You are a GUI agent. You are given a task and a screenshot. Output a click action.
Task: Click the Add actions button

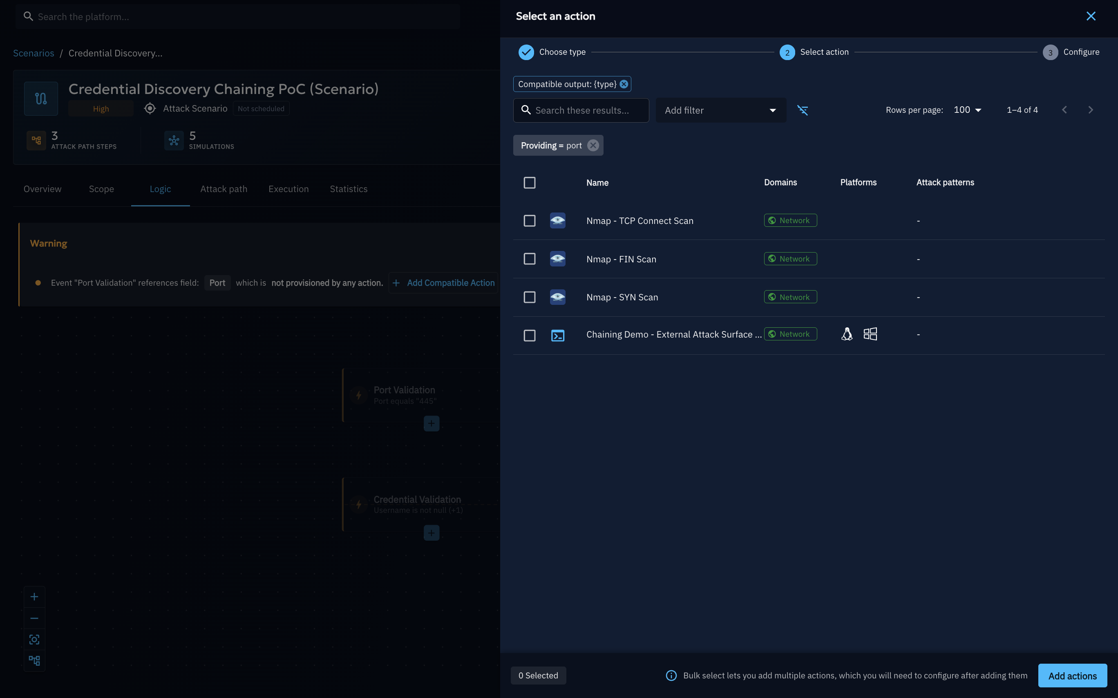point(1072,676)
